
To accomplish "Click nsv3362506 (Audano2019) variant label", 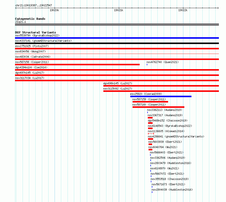I will pos(168,158).
